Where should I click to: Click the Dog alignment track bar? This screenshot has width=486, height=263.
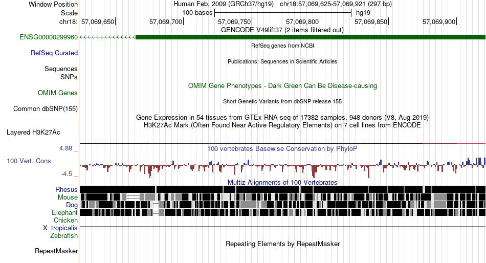pos(282,205)
